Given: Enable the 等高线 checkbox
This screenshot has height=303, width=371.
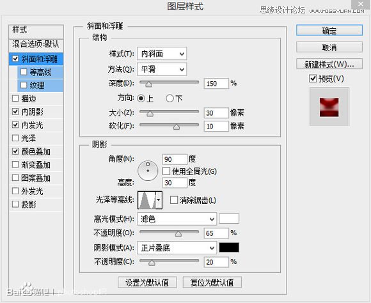Looking at the screenshot, I should (x=24, y=72).
